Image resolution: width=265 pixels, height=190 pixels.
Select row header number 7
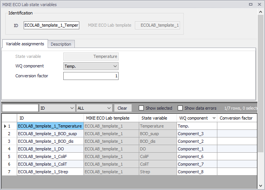pos(9,172)
